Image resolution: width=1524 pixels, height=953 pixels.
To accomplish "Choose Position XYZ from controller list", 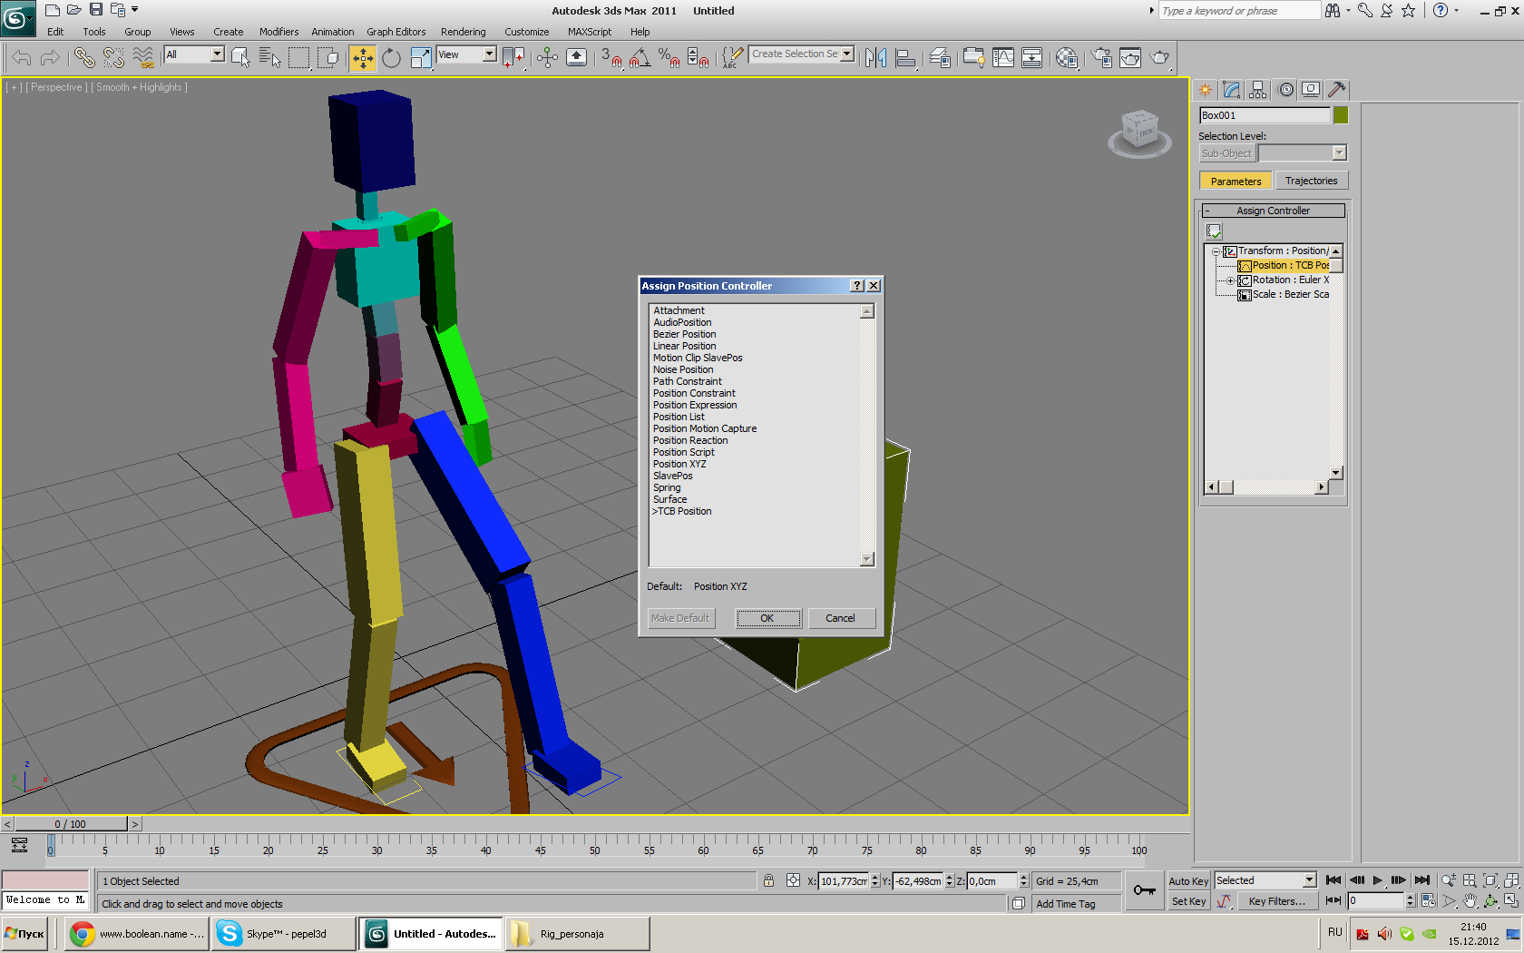I will pyautogui.click(x=679, y=464).
